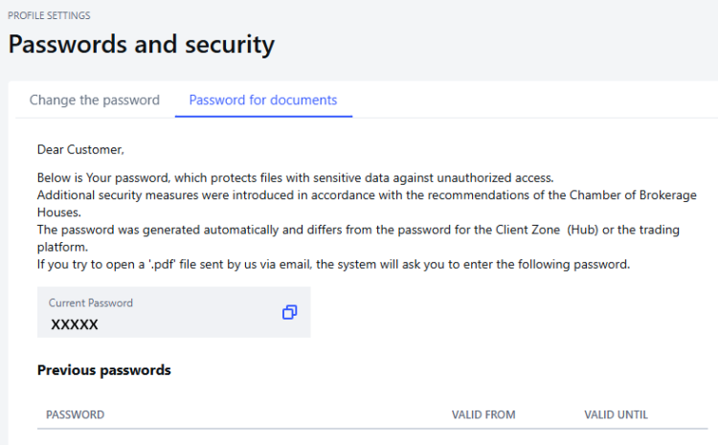This screenshot has width=718, height=445.
Task: Sort by the PASSWORD column header
Action: click(x=76, y=414)
